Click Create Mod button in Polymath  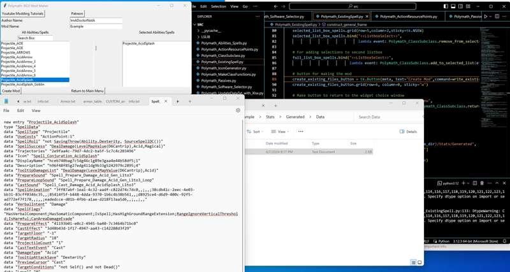point(11,91)
